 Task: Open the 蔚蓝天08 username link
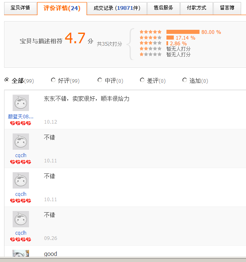20,116
